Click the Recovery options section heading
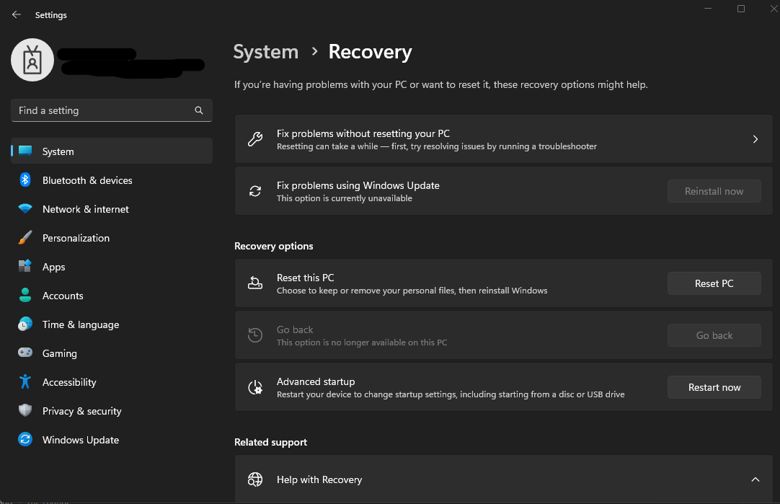This screenshot has width=780, height=504. 274,247
